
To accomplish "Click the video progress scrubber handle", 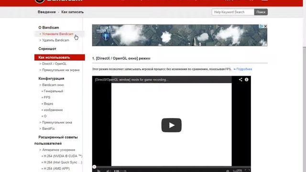I will click(94, 167).
